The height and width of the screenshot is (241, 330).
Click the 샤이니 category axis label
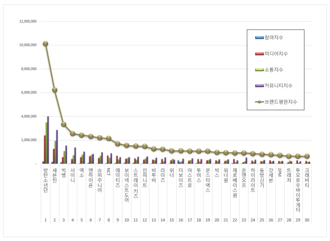pyautogui.click(x=72, y=175)
